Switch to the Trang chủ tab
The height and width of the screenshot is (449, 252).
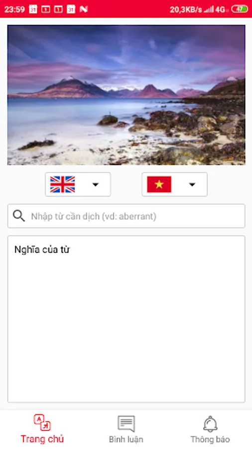(x=42, y=429)
